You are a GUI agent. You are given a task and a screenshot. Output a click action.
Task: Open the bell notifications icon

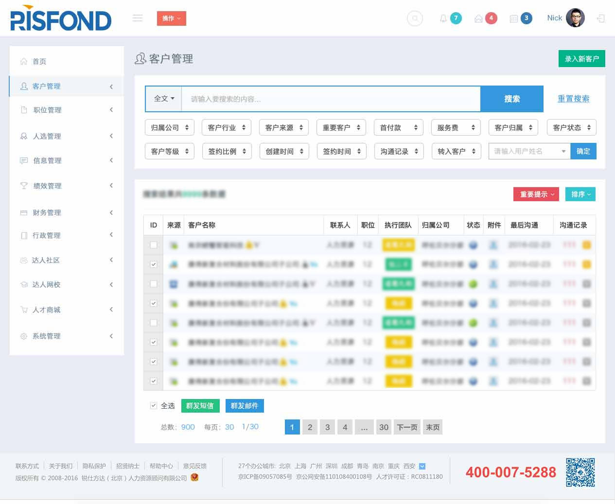coord(443,18)
